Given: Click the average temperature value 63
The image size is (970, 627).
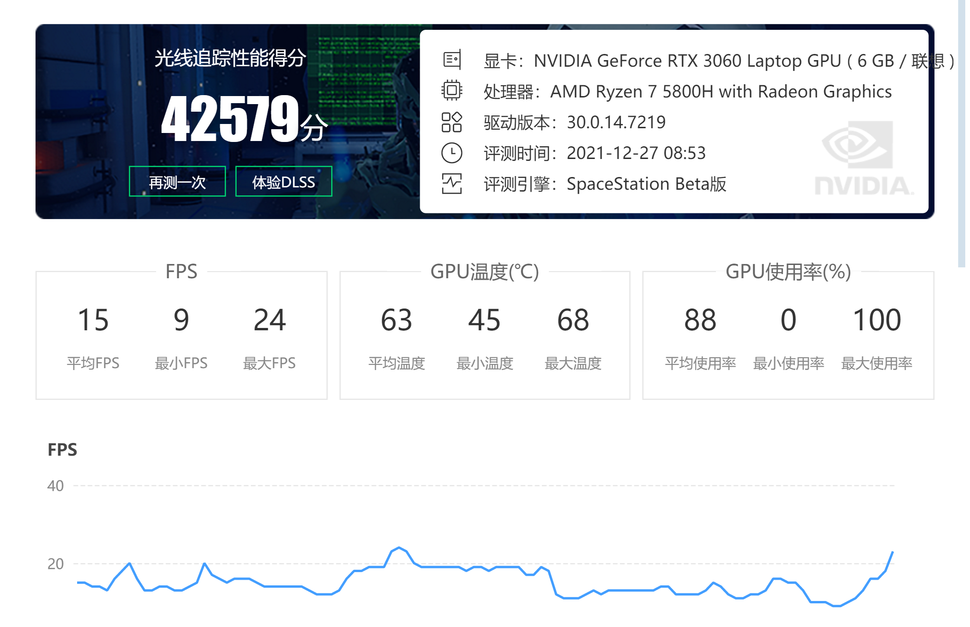Looking at the screenshot, I should tap(397, 320).
